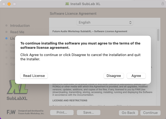Viewport: 166px width, 119px height.
Task: Click the license text scrollbar
Action: tap(158, 35)
